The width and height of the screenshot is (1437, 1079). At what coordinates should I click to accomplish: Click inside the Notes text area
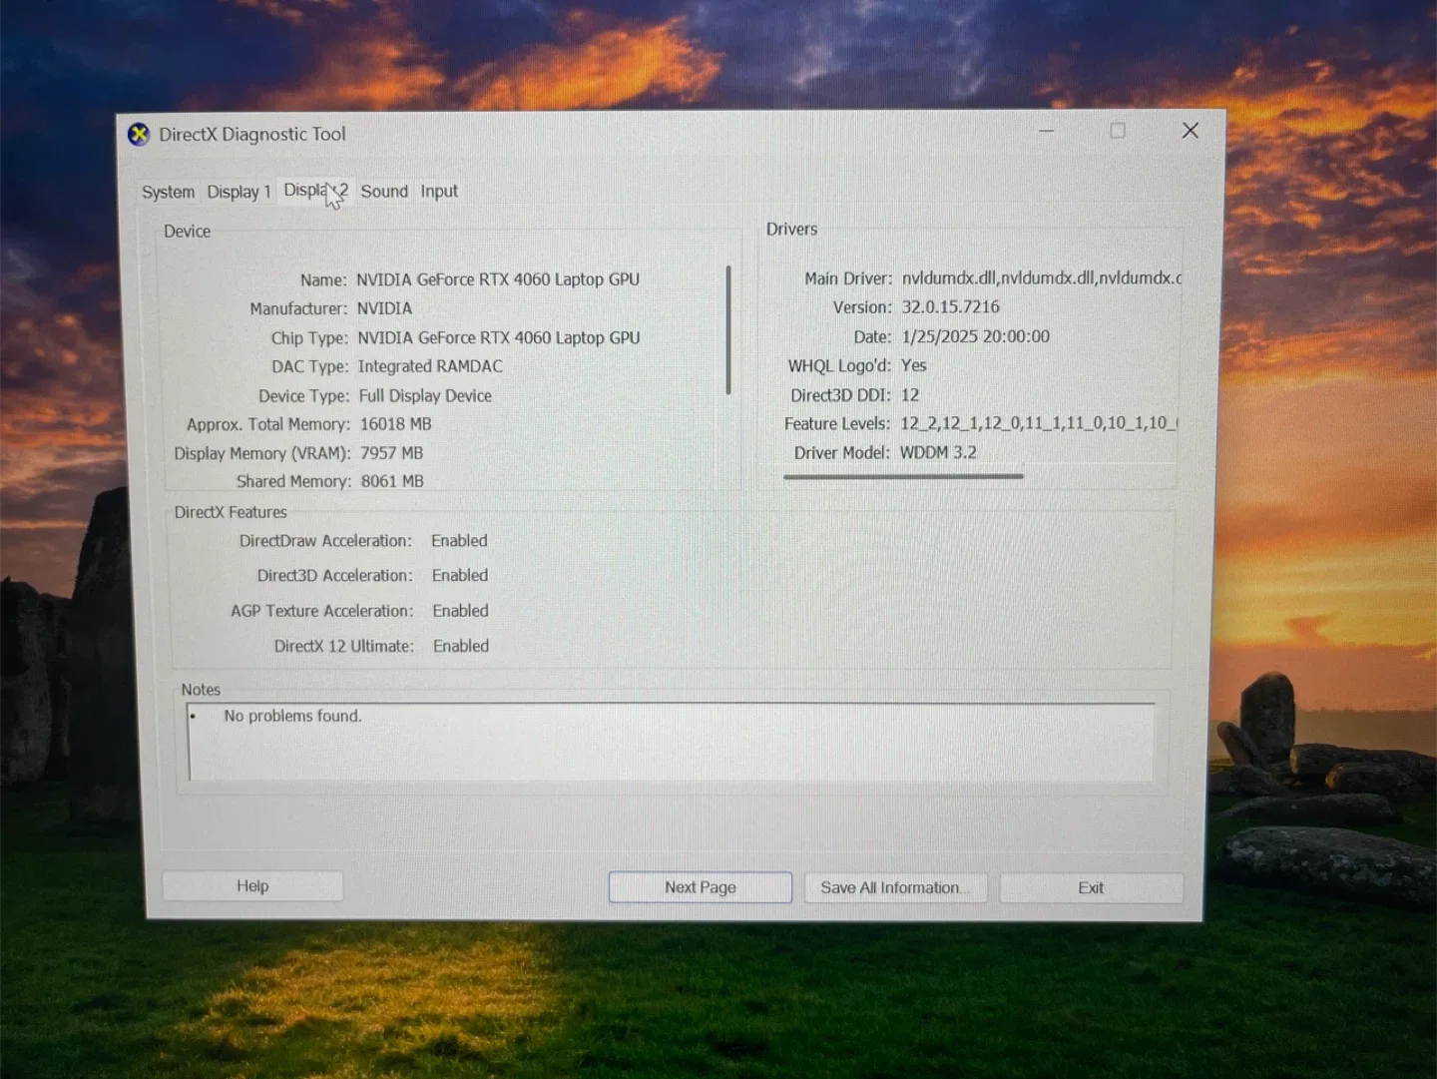coord(669,743)
